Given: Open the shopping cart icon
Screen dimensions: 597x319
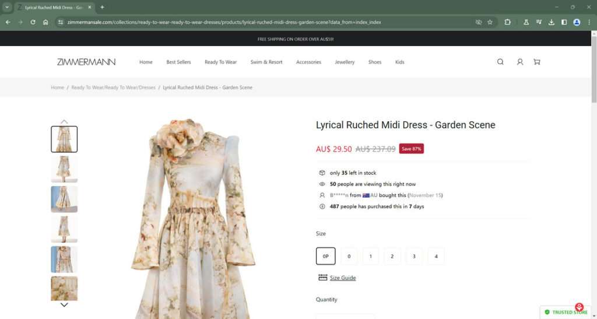Looking at the screenshot, I should 537,62.
